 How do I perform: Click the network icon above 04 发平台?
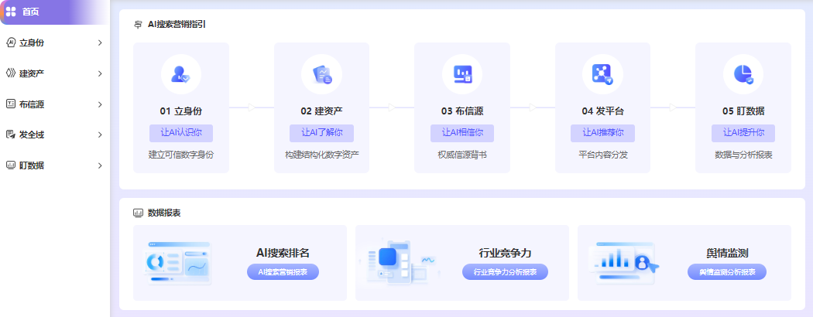pos(602,74)
